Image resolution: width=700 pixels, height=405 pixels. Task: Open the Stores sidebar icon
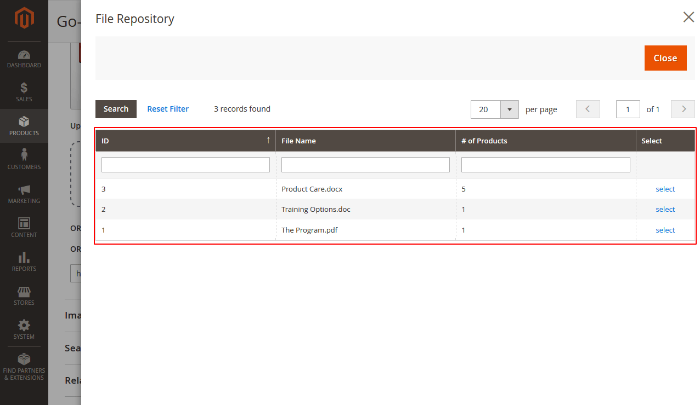[24, 292]
